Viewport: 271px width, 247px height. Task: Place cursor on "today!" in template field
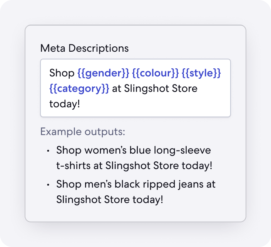64,104
